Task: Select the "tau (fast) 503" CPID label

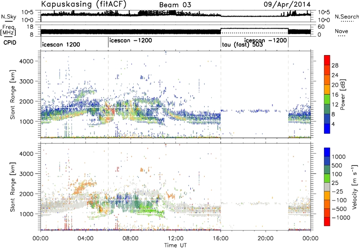Action: tap(242, 44)
